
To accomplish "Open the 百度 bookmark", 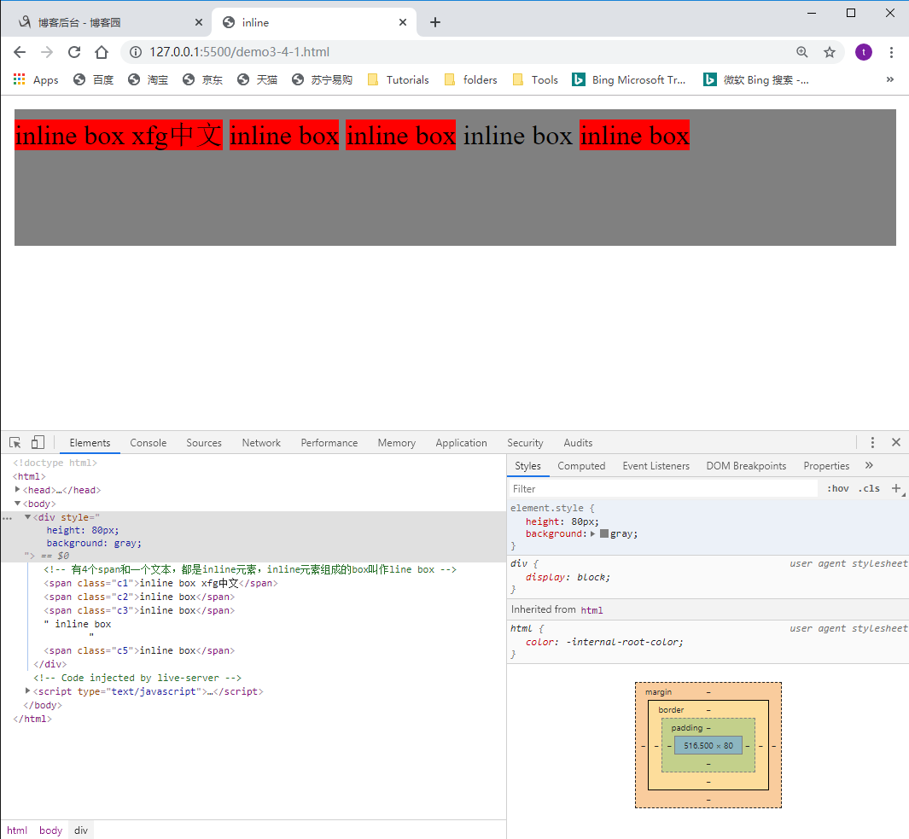I will coord(93,80).
